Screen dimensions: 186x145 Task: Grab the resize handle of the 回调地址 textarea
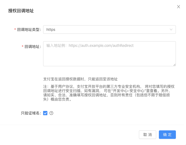point(174,64)
